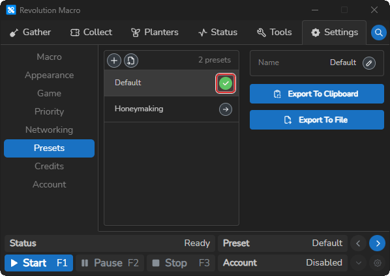
Task: Open Appearance settings section
Action: tap(50, 76)
